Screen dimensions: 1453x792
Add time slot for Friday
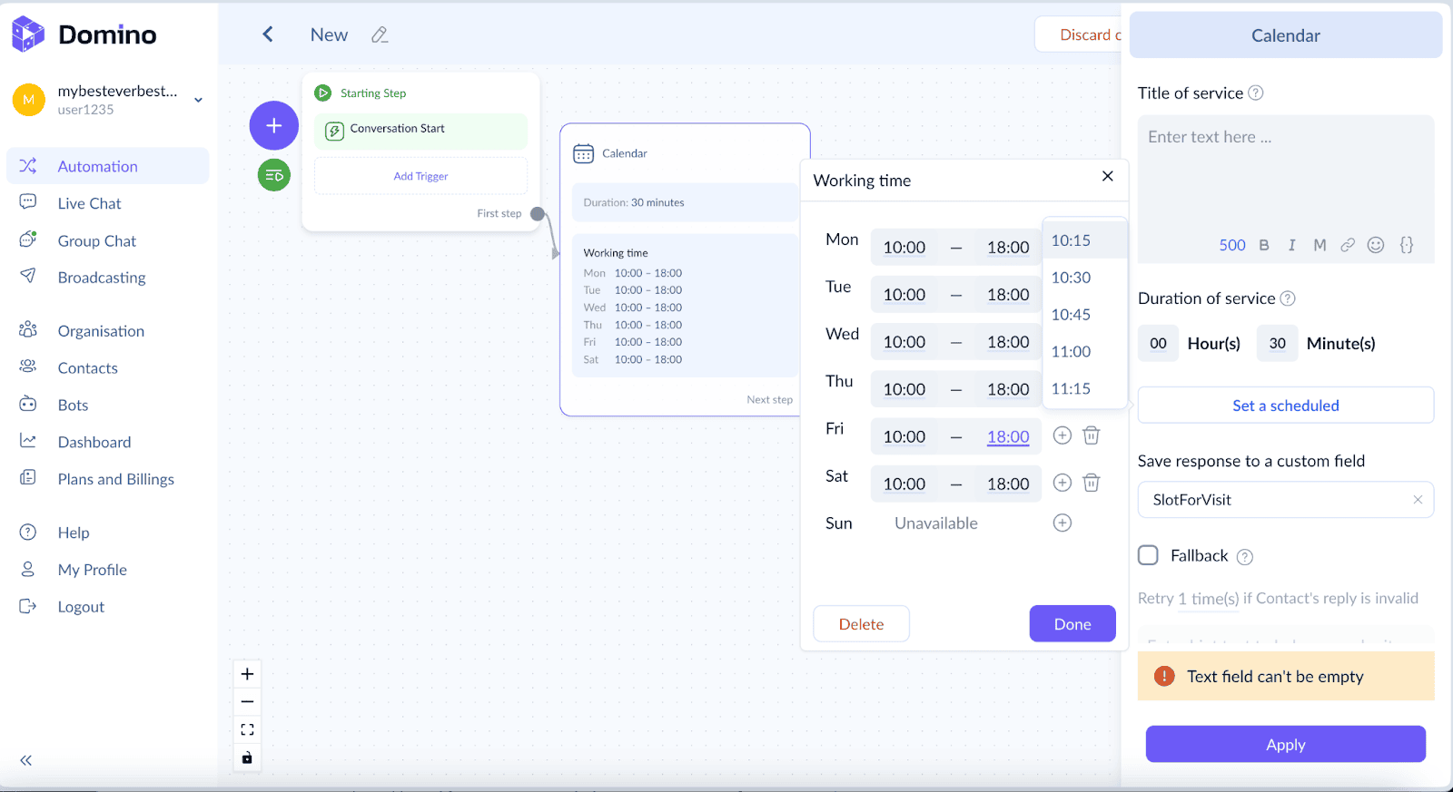(1063, 435)
